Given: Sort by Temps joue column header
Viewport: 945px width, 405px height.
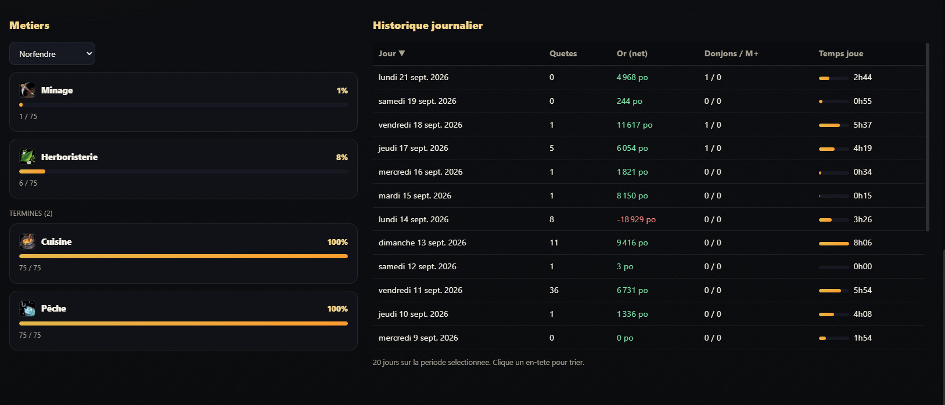Looking at the screenshot, I should [x=840, y=53].
